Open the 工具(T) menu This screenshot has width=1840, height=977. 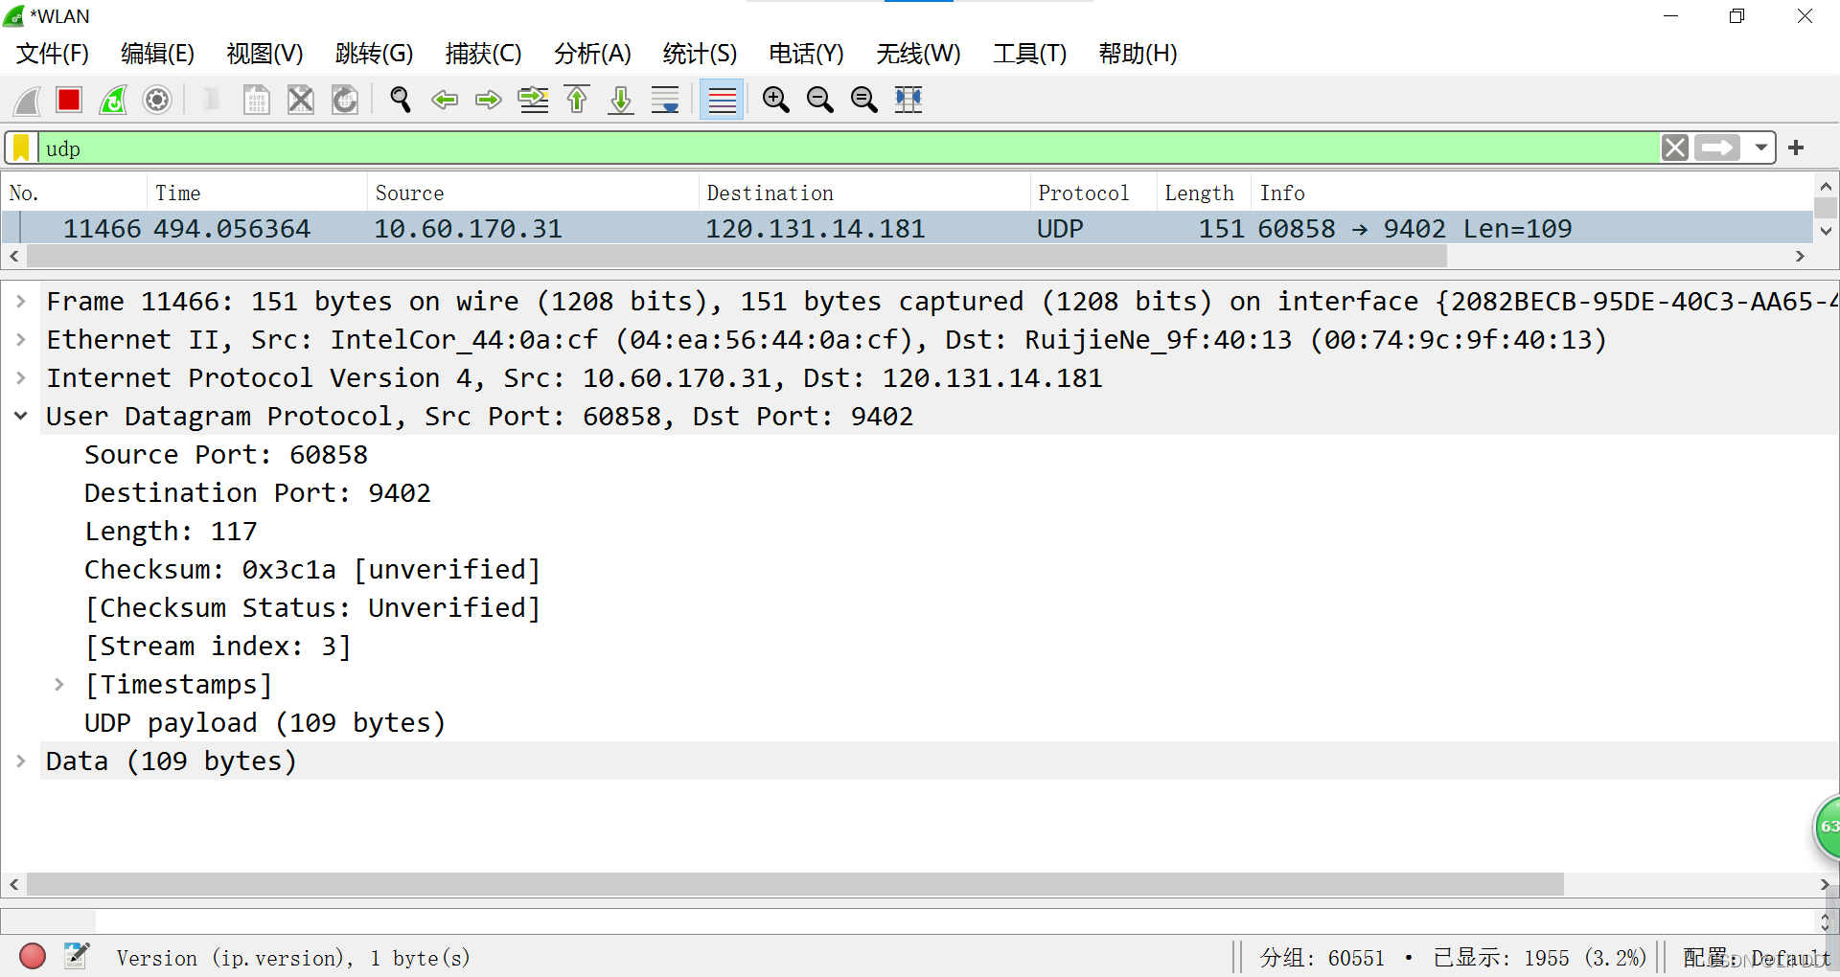[1030, 54]
